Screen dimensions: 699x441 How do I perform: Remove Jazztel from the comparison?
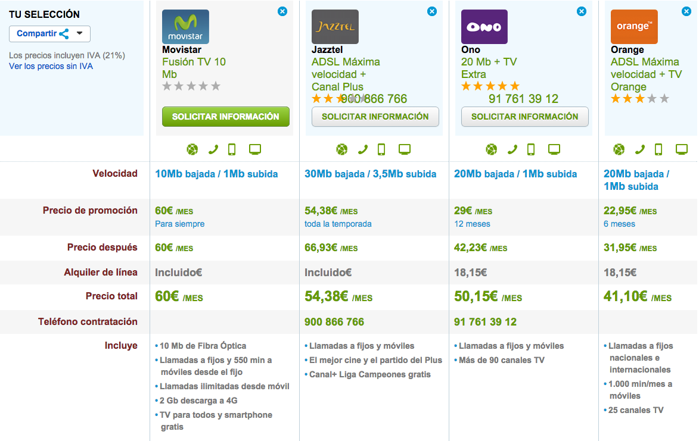click(431, 11)
